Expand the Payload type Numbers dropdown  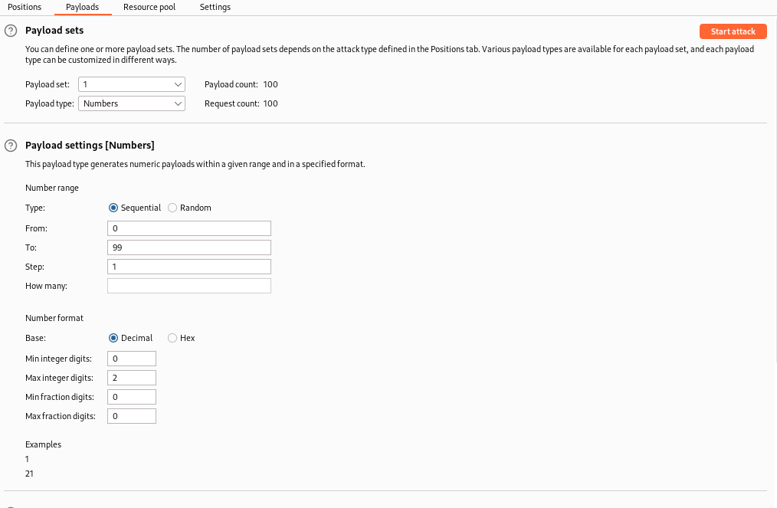[x=132, y=103]
